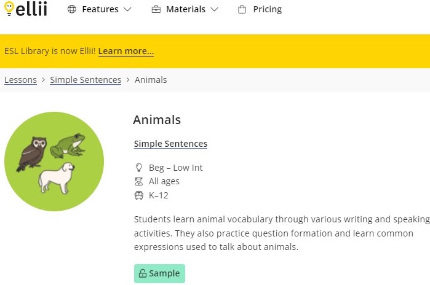Open Simple Sentences breadcrumb link
This screenshot has width=430, height=285.
[86, 80]
